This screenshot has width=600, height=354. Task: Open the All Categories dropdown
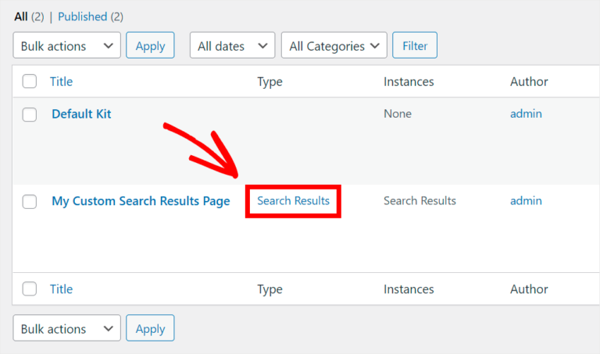coord(334,46)
